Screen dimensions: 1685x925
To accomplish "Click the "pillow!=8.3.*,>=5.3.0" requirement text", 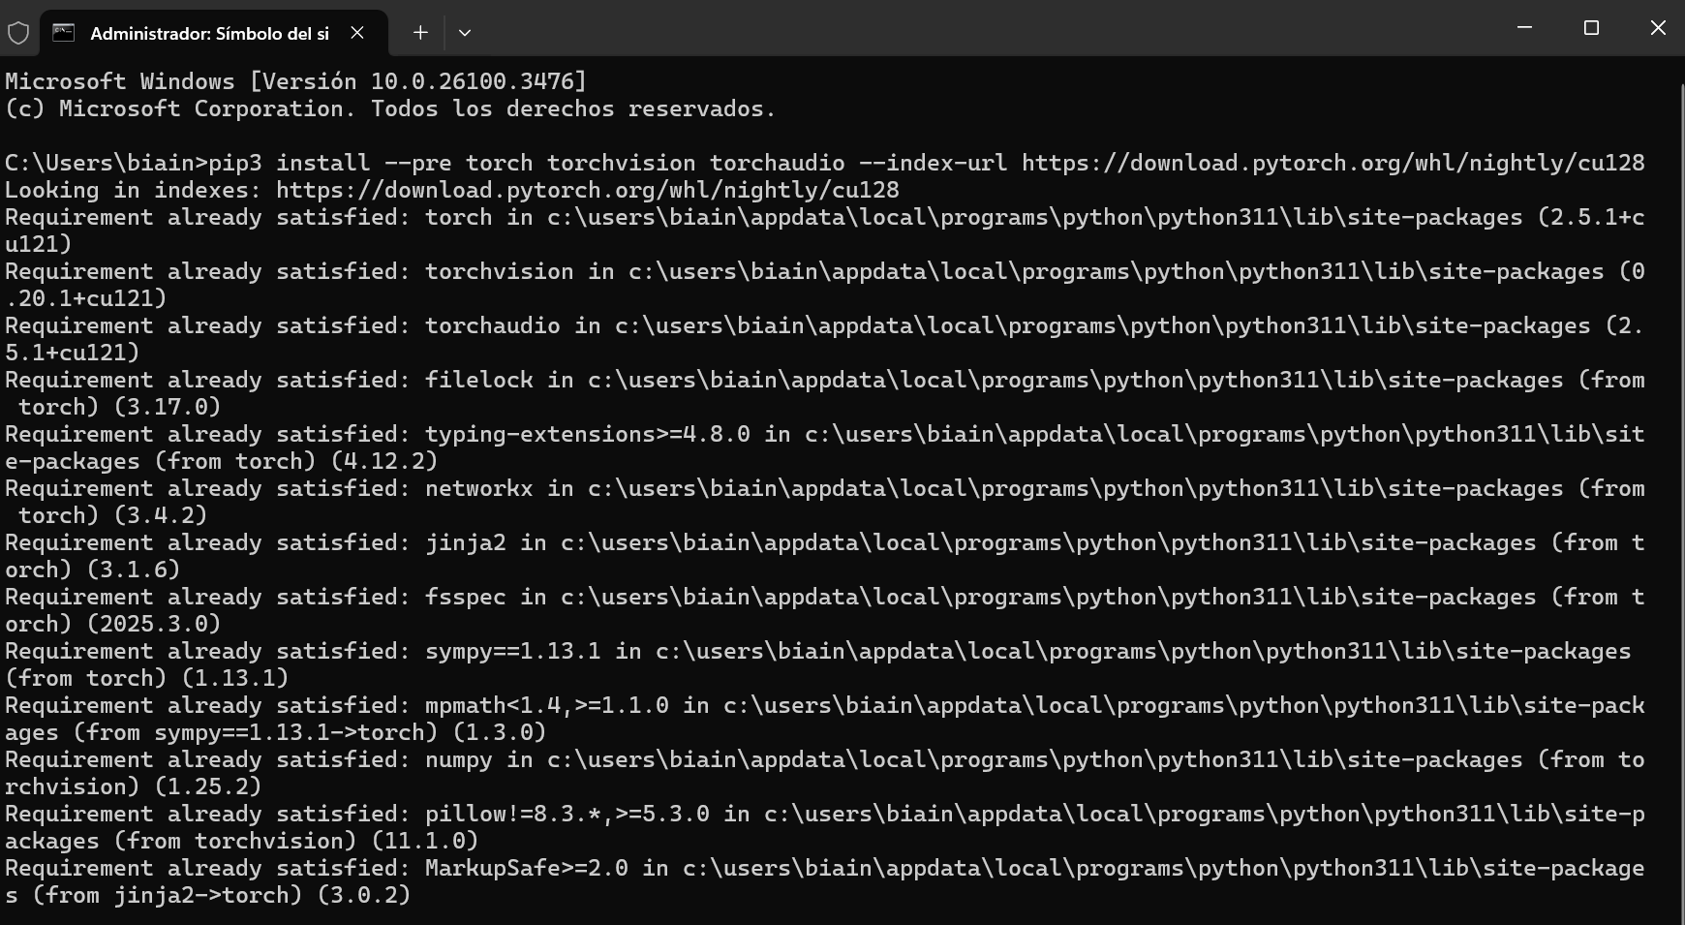I will (567, 814).
